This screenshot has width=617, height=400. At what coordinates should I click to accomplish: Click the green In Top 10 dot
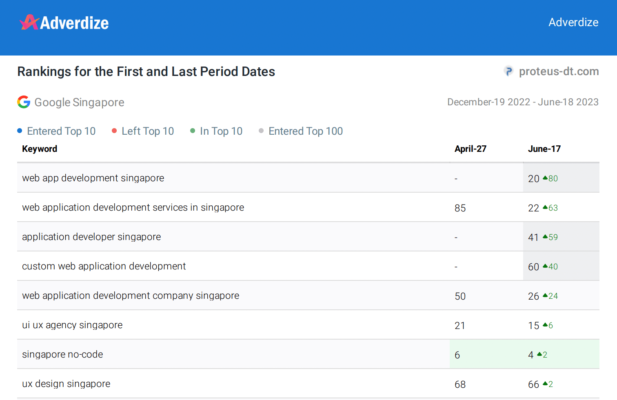(x=193, y=131)
